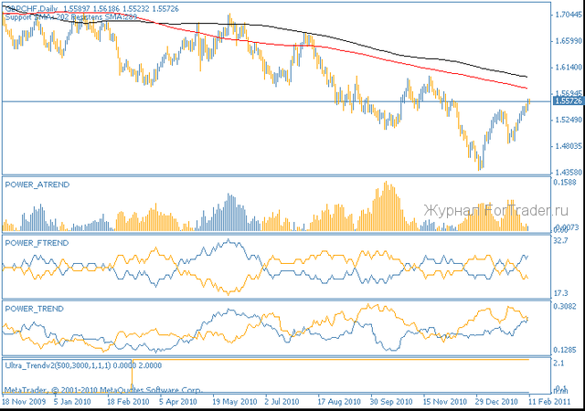Viewport: 585px width, 411px height.
Task: Click the 2 Jul 2010 date label
Action: click(x=282, y=402)
